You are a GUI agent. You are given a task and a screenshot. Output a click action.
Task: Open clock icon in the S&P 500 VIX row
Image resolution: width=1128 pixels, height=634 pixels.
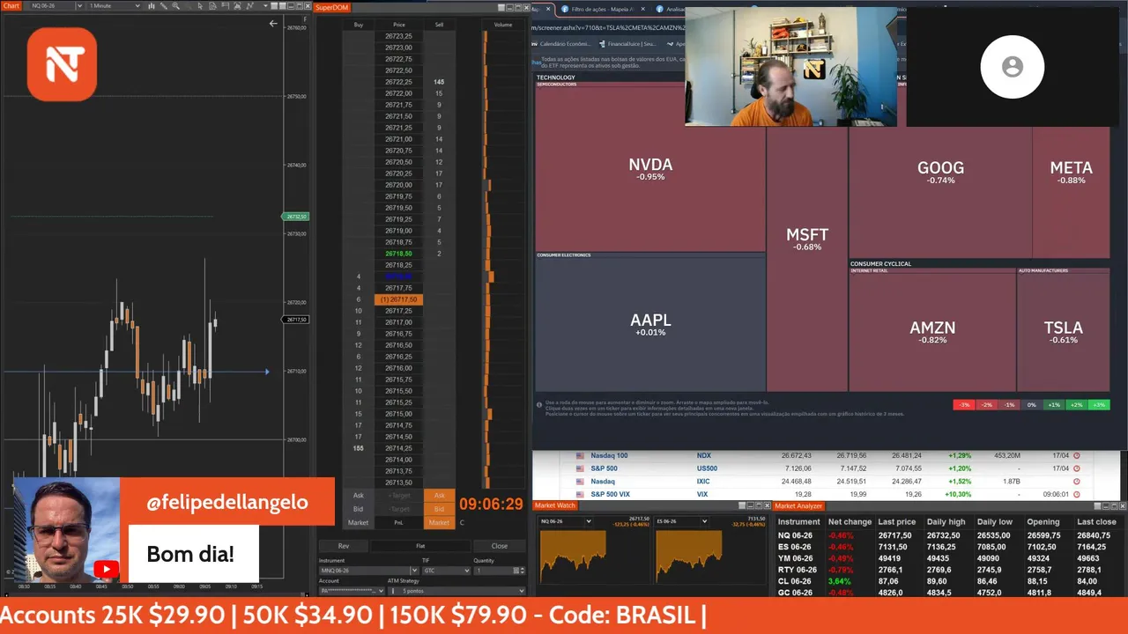(x=1076, y=494)
